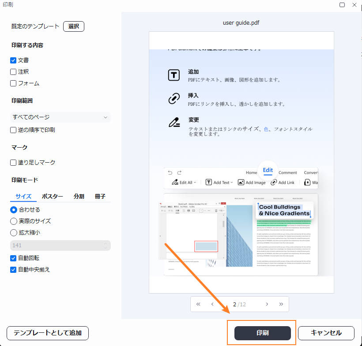Image resolution: width=362 pixels, height=346 pixels.
Task: Open the すべてのページ page range dropdown
Action: [x=60, y=117]
